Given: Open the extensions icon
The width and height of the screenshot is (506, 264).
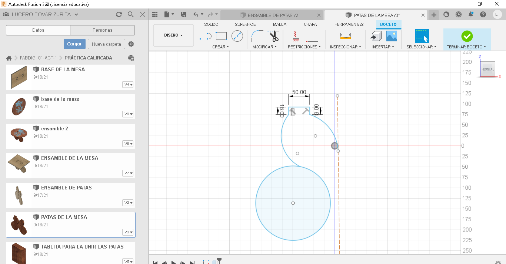Looking at the screenshot, I should click(x=446, y=14).
